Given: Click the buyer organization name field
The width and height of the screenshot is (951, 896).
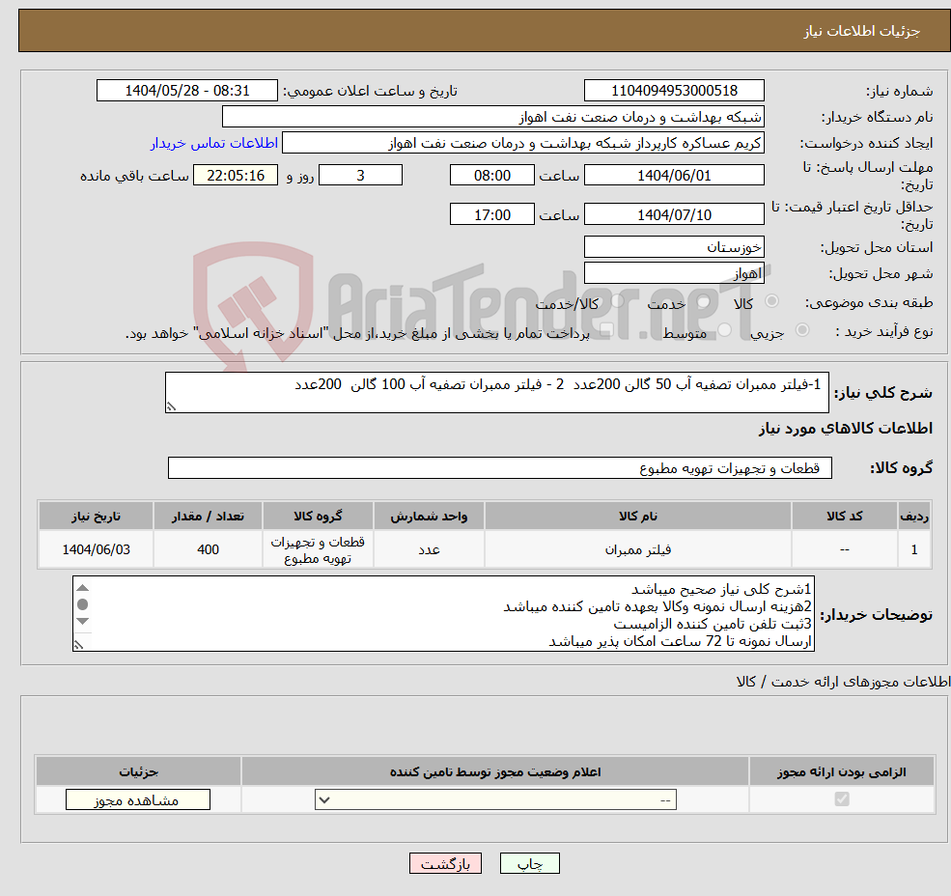Looking at the screenshot, I should point(493,117).
